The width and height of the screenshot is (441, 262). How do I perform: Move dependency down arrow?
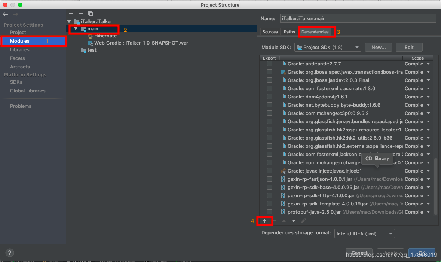293,221
